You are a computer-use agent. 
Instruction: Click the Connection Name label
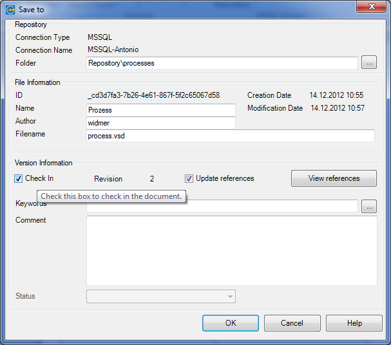click(44, 50)
